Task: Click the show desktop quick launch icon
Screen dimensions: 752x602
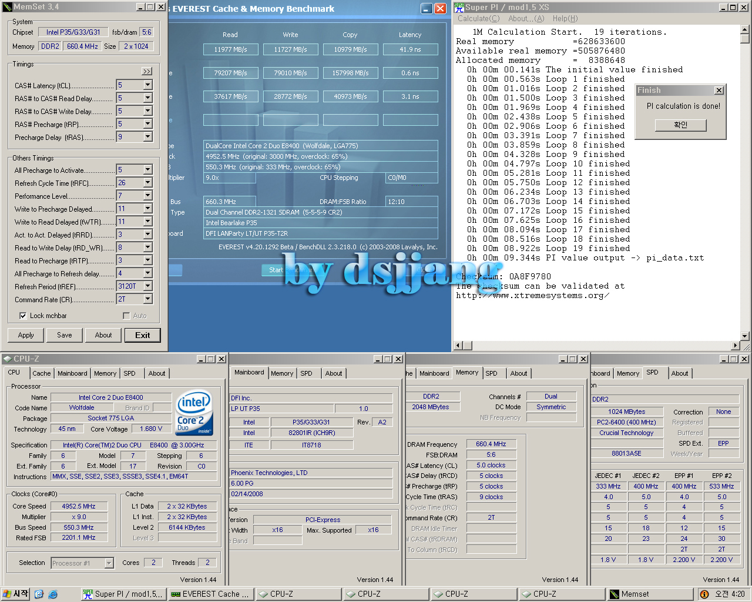Action: [x=39, y=594]
